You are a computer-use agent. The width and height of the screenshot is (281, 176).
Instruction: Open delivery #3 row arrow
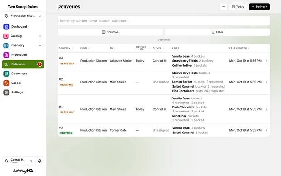click(x=266, y=130)
